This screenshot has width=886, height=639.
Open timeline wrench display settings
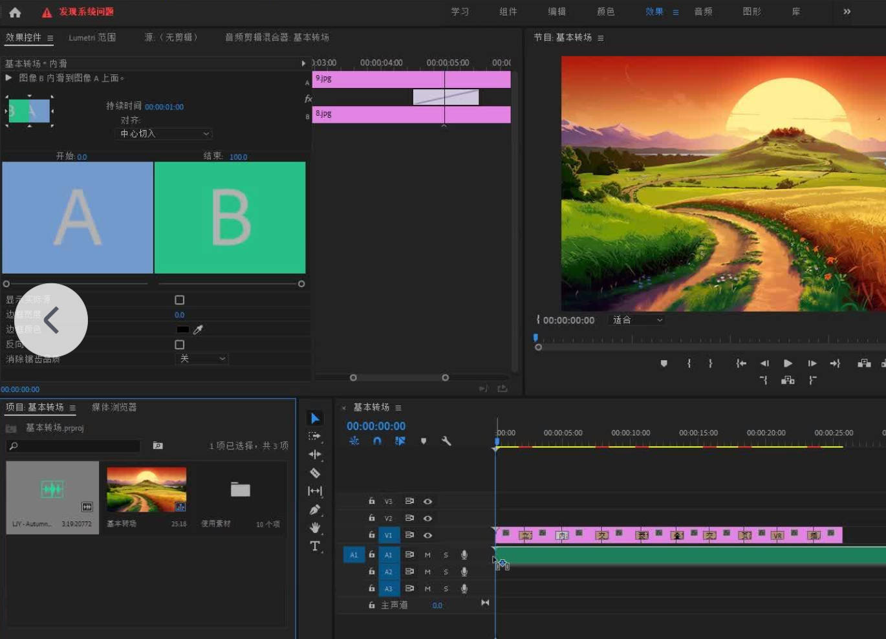446,441
